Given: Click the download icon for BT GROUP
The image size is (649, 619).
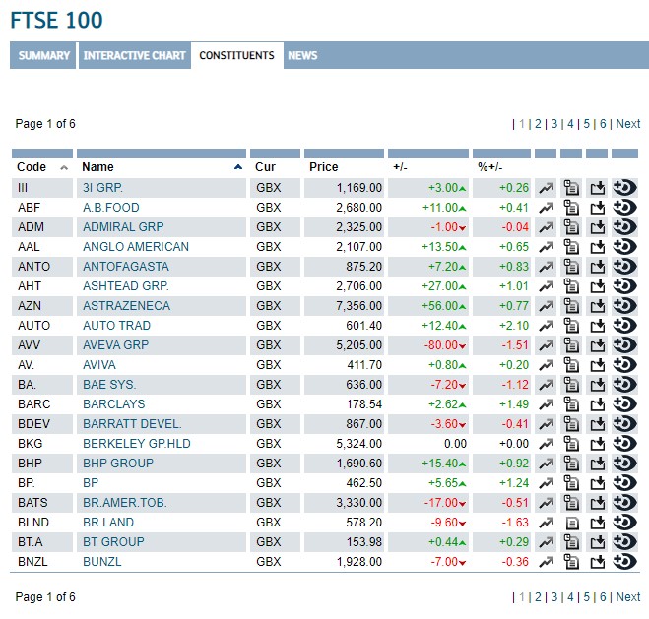Looking at the screenshot, I should coord(597,542).
